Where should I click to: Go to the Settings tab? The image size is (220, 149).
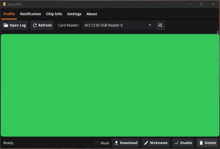[74, 14]
